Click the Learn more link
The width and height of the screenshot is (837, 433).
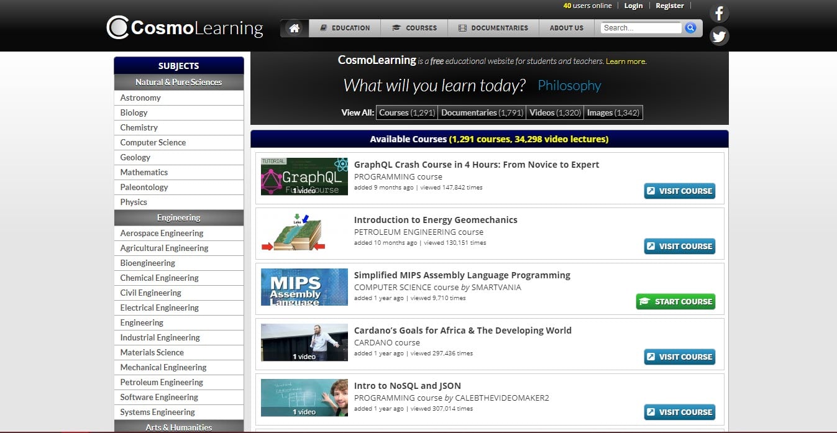tap(626, 62)
